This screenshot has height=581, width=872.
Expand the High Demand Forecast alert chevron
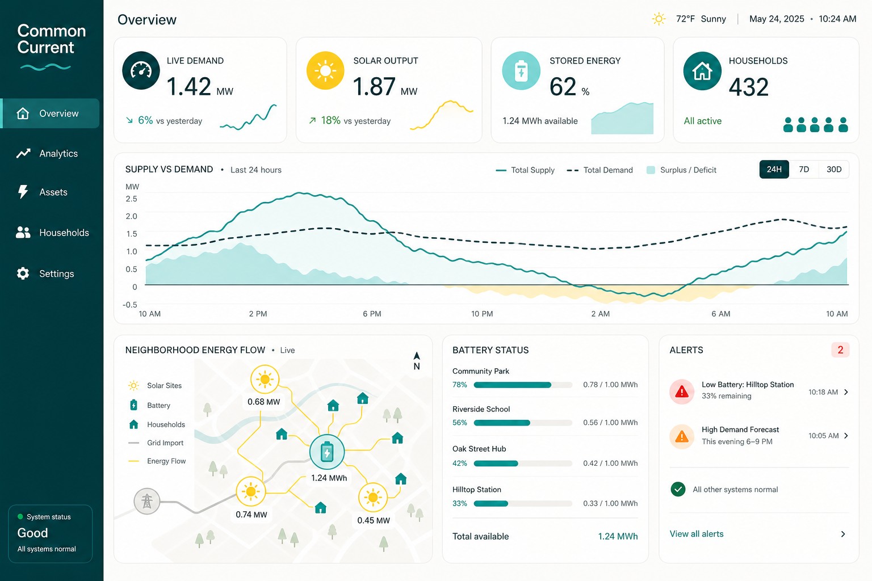pyautogui.click(x=846, y=436)
